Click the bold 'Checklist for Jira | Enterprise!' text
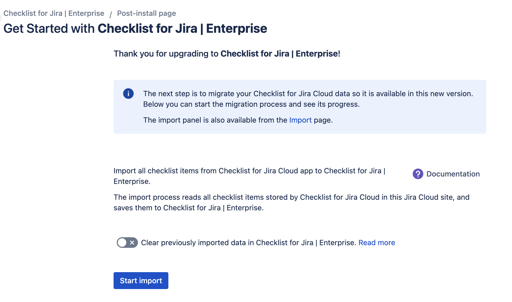This screenshot has width=512, height=302. click(280, 54)
